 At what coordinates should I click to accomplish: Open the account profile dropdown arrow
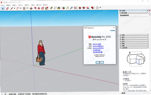(100, 8)
